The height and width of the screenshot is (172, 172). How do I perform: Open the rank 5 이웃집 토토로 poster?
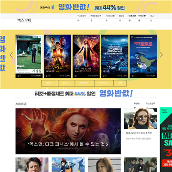(x=143, y=56)
